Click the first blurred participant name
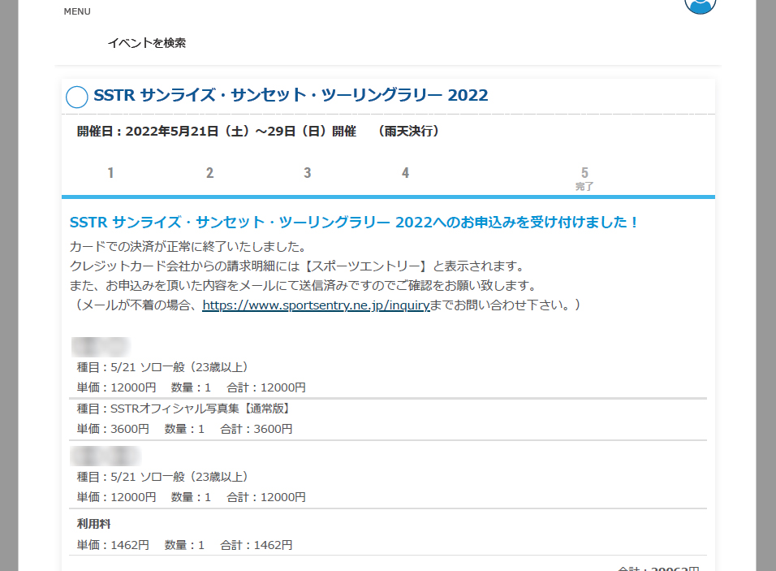 [x=101, y=347]
